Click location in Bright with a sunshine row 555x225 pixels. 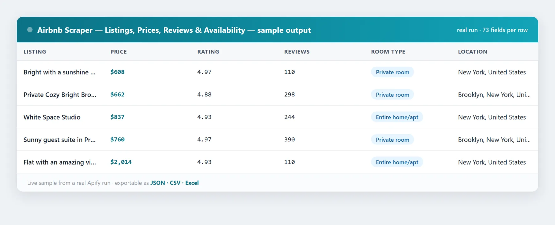coord(492,72)
